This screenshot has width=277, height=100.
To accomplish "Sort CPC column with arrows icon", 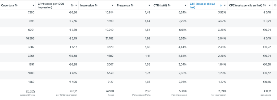I will tap(265, 5).
